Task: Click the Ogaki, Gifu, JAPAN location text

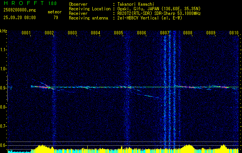Action: tap(159, 9)
